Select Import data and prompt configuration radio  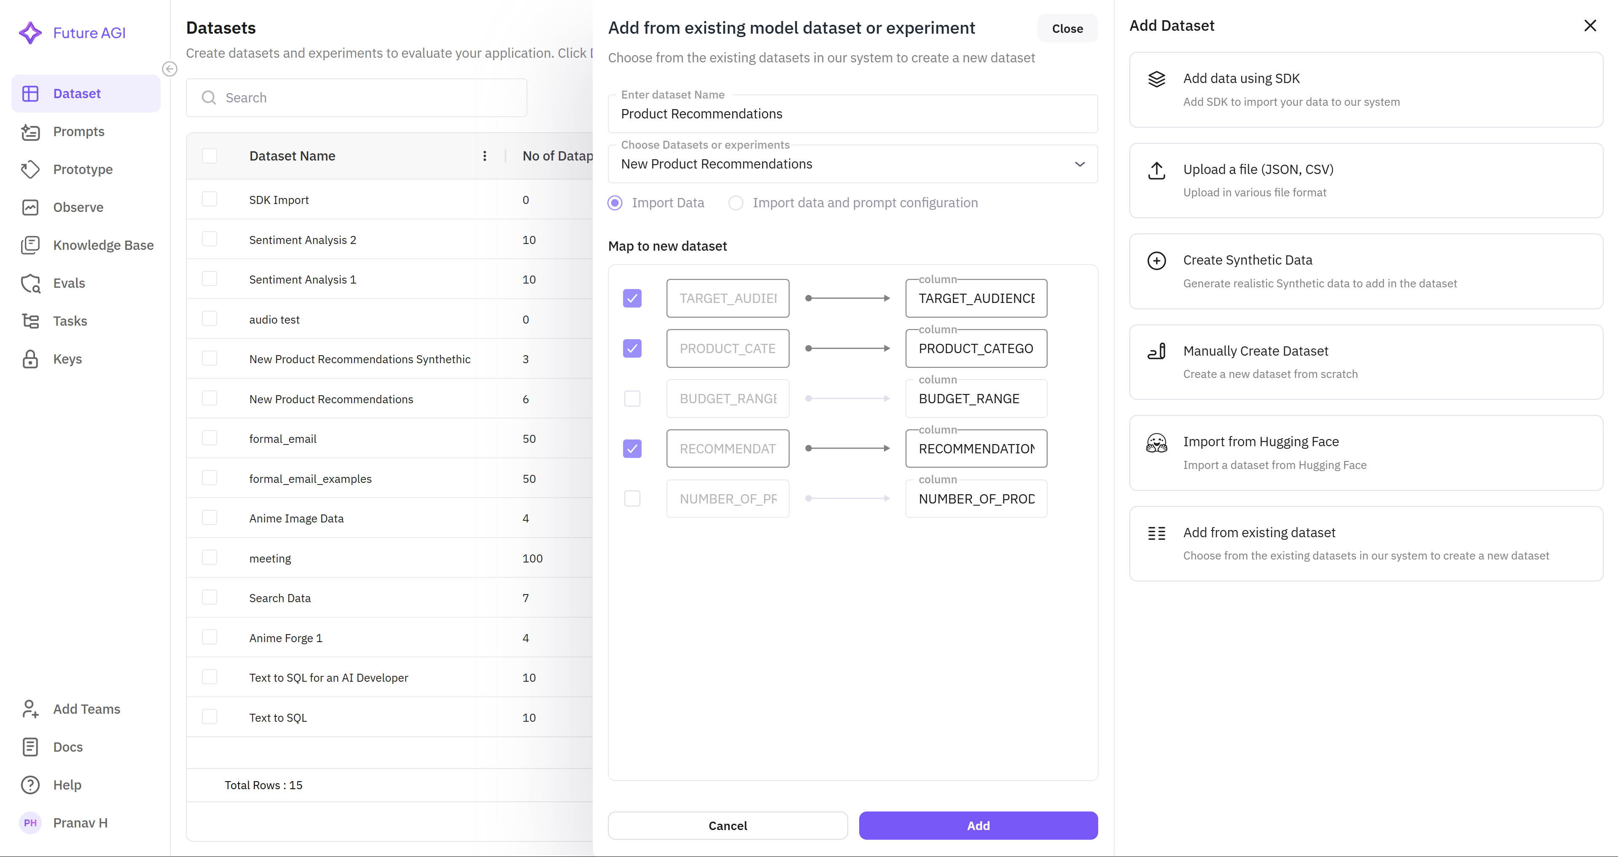736,203
